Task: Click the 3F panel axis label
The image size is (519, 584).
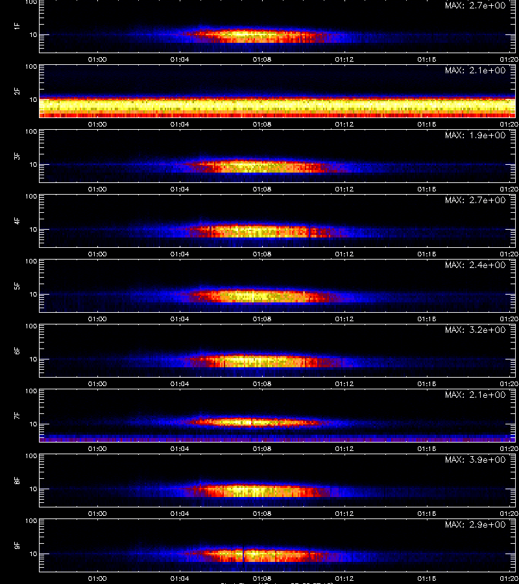Action: 17,156
